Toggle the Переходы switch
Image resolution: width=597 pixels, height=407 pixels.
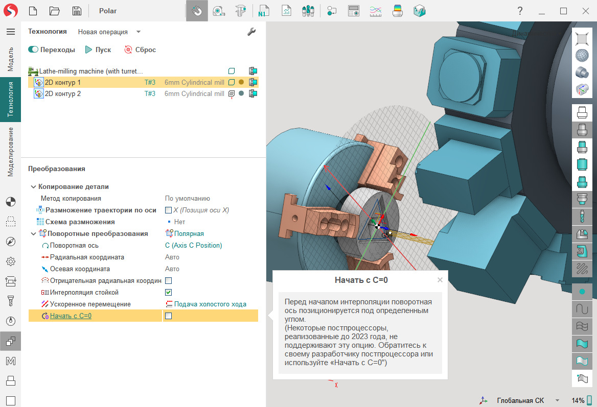pos(33,50)
